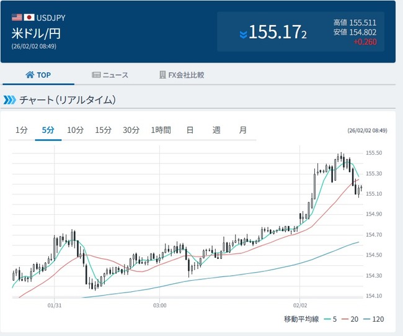Select the 1時間 chart interval

(x=161, y=130)
